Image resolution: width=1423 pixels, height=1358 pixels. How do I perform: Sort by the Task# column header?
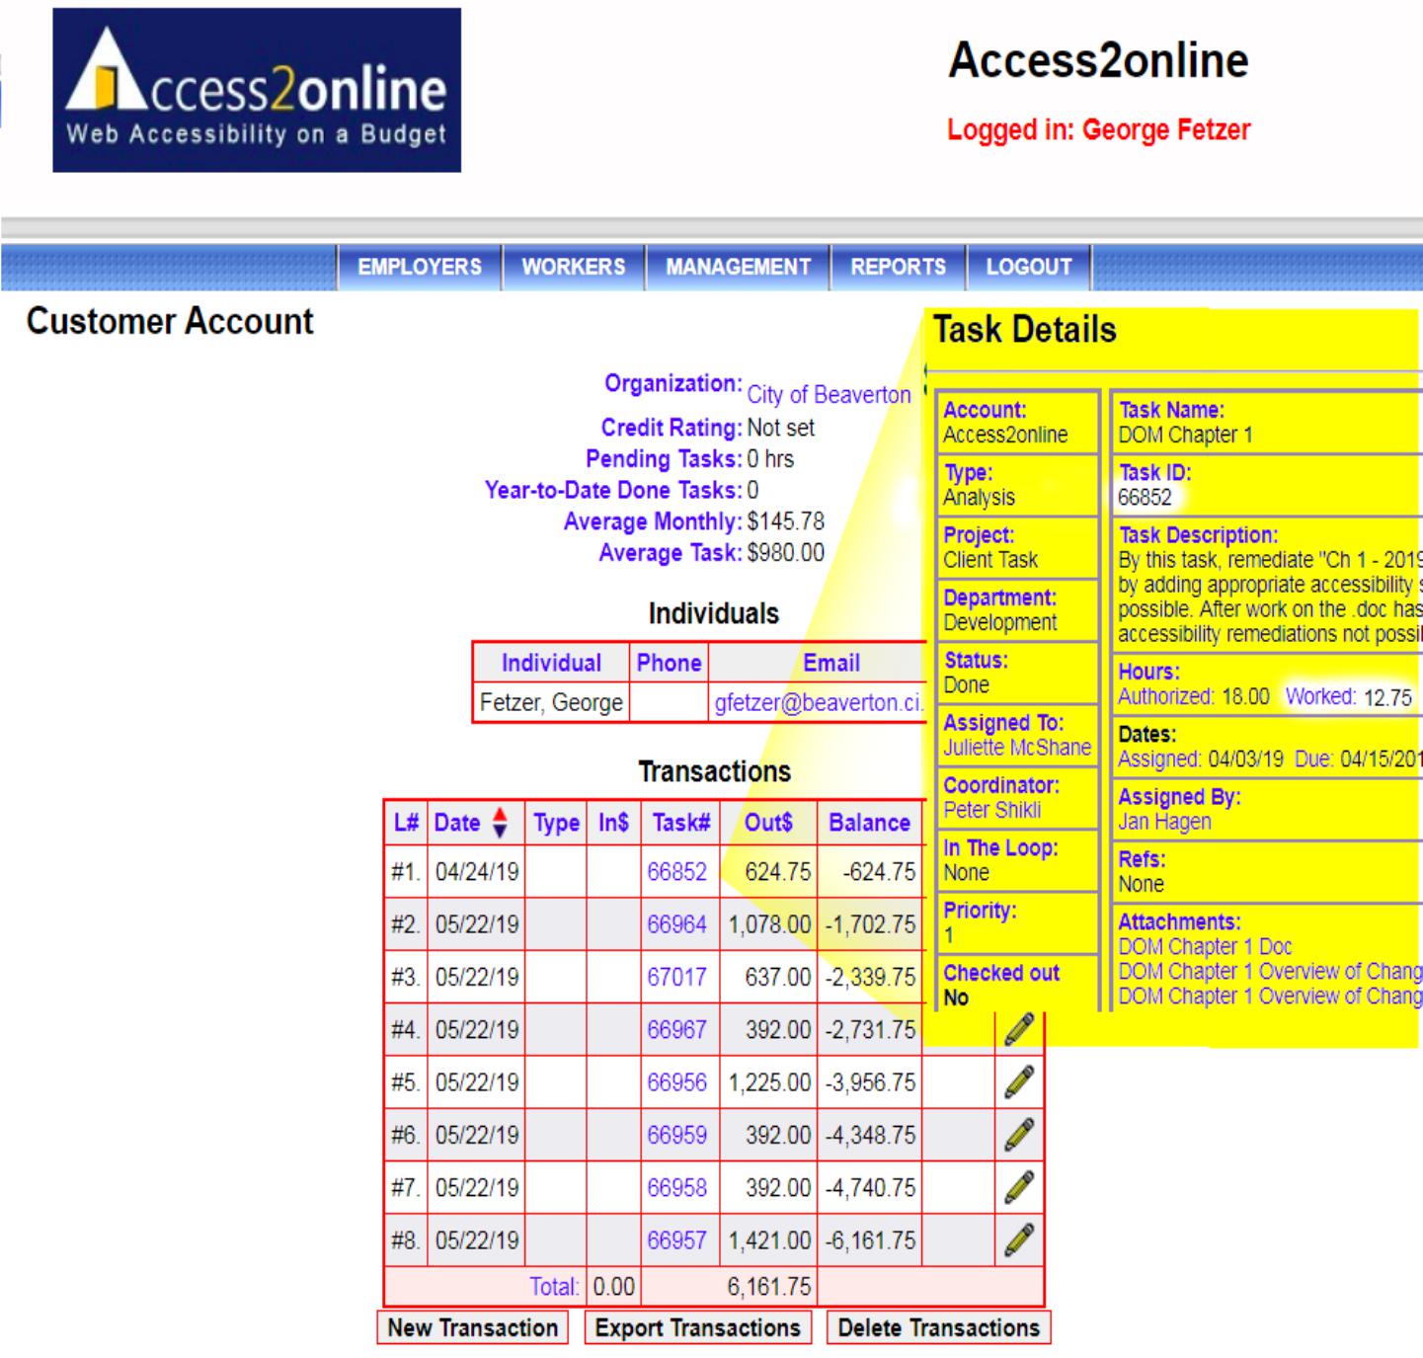pos(681,823)
